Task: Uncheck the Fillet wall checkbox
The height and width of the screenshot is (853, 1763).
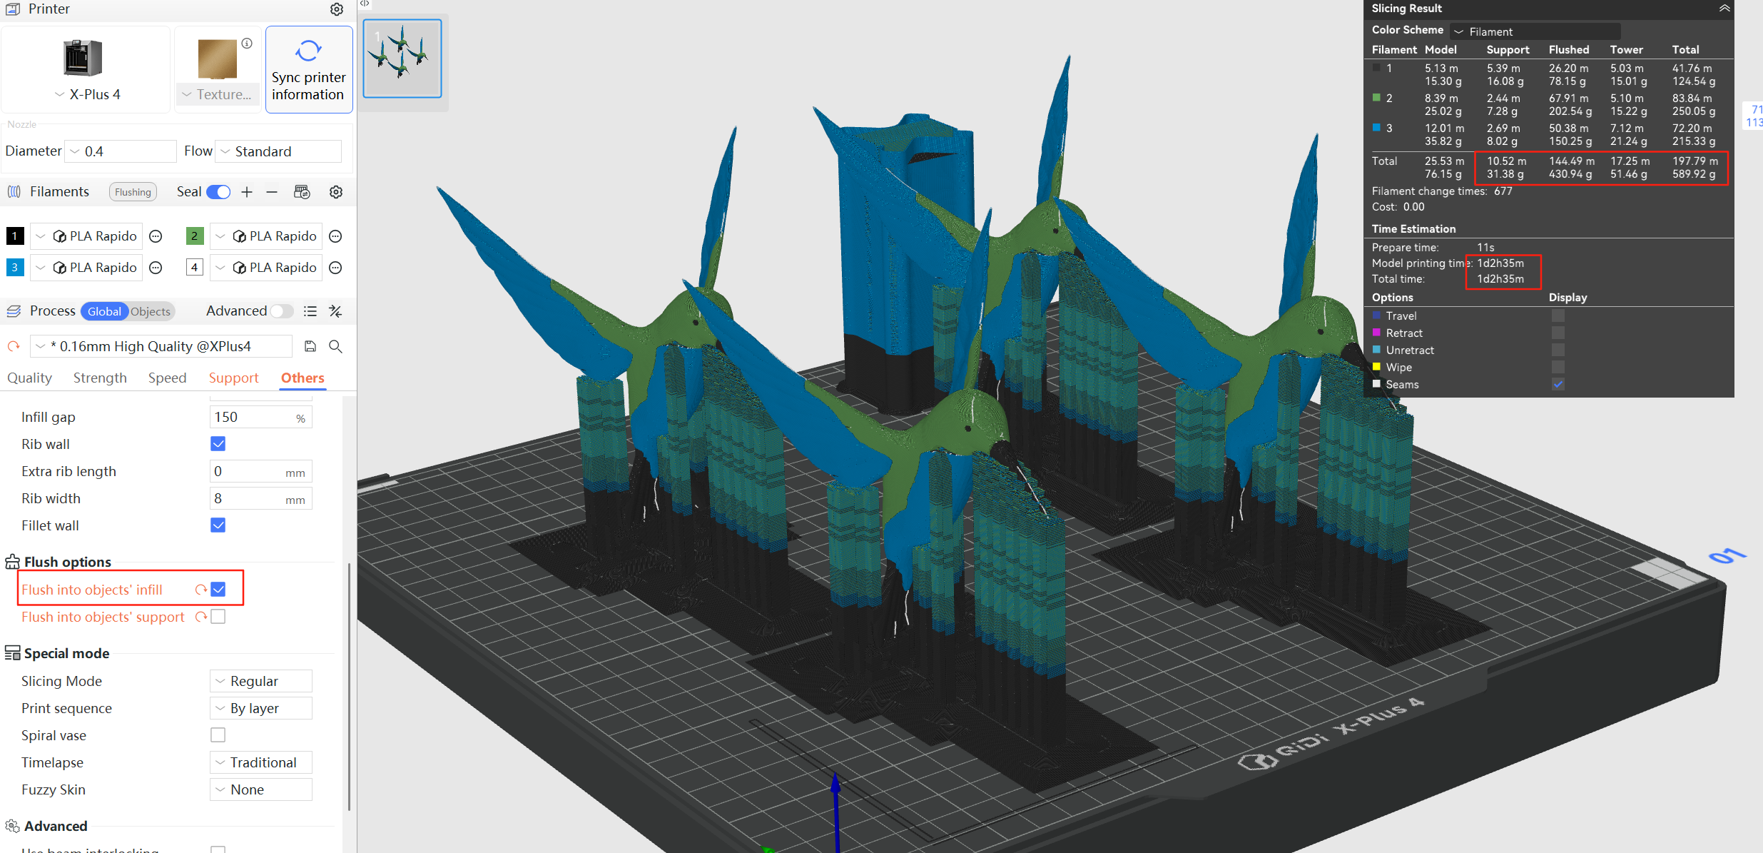Action: point(218,525)
